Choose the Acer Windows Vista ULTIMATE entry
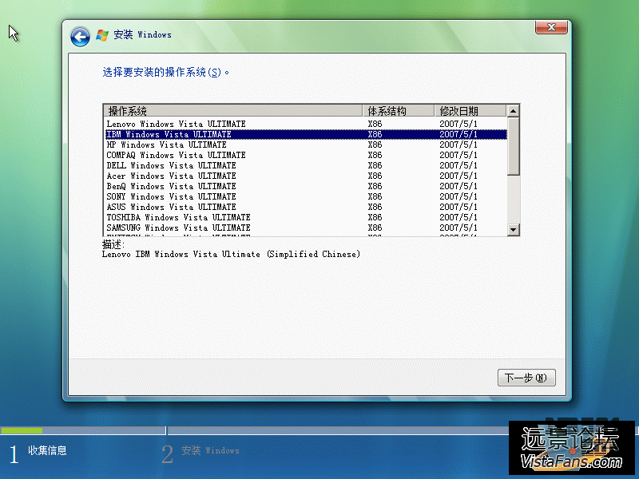This screenshot has width=639, height=479. coord(171,176)
